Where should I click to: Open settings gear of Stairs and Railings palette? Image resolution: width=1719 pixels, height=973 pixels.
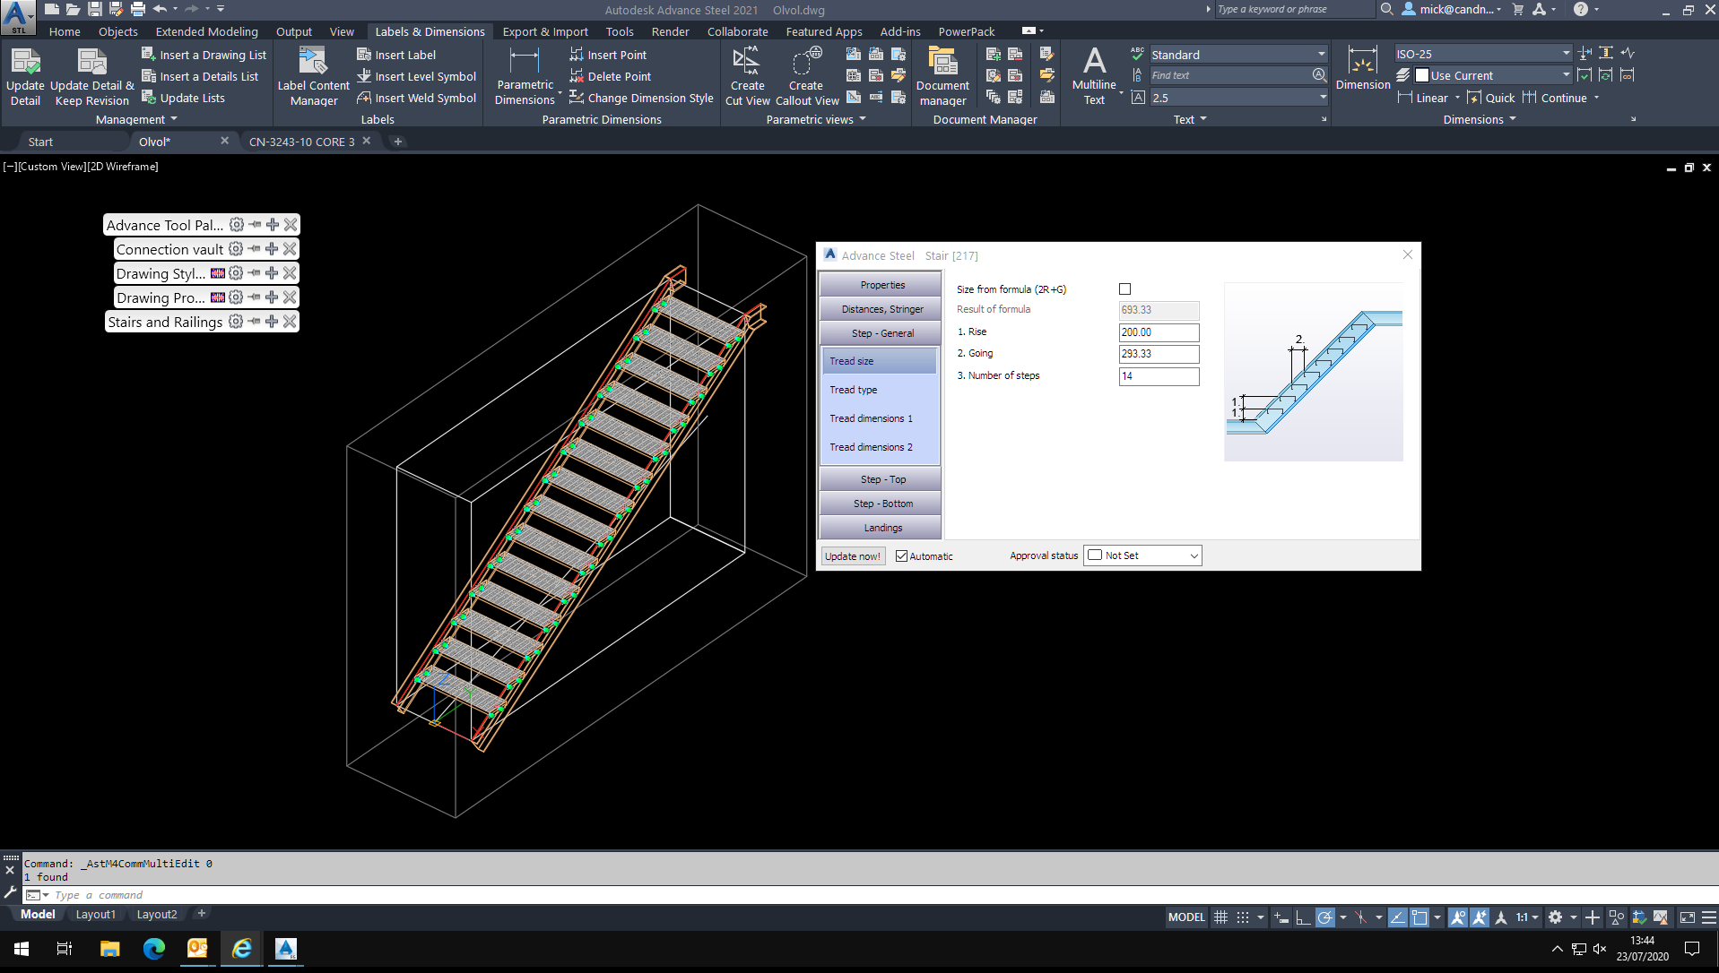coord(236,322)
